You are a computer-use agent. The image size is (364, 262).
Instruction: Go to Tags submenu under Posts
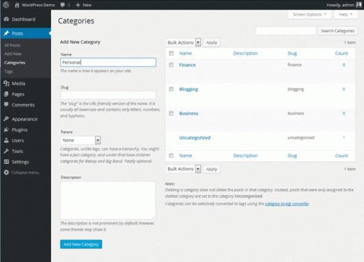click(8, 71)
